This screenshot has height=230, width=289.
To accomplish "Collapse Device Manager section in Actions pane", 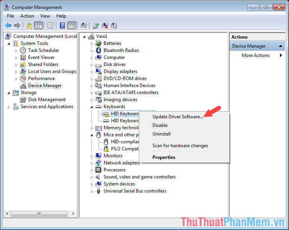I will click(280, 46).
